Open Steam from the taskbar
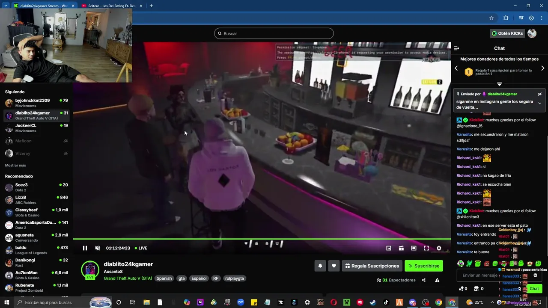 click(x=373, y=302)
